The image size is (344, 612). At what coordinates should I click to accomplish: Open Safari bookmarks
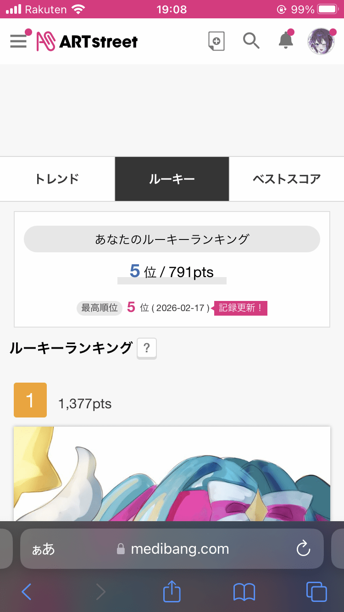(244, 592)
